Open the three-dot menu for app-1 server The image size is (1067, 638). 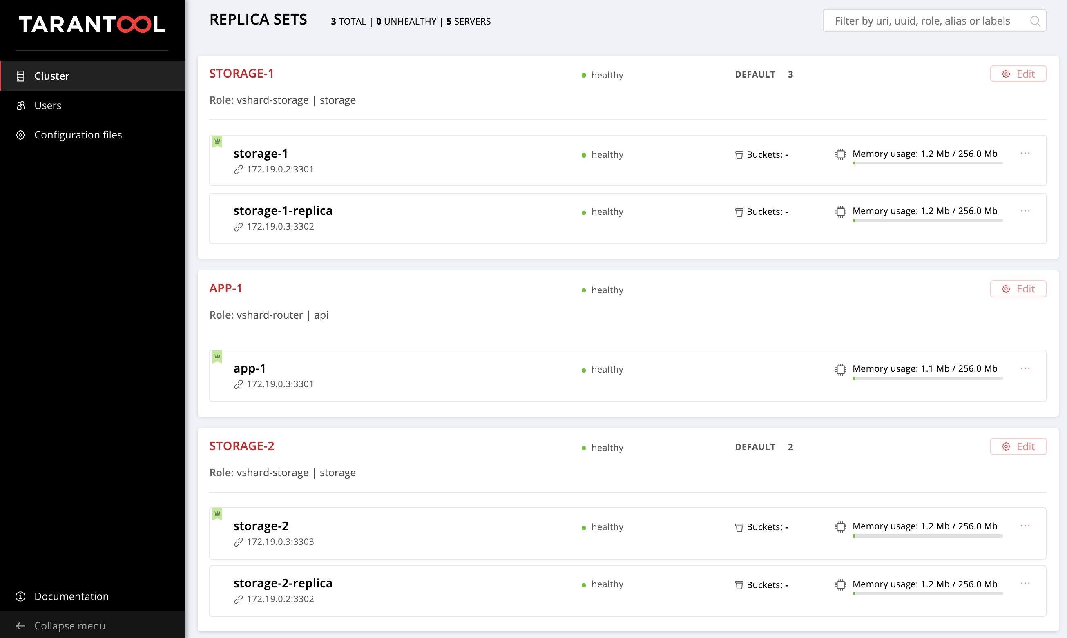1025,368
